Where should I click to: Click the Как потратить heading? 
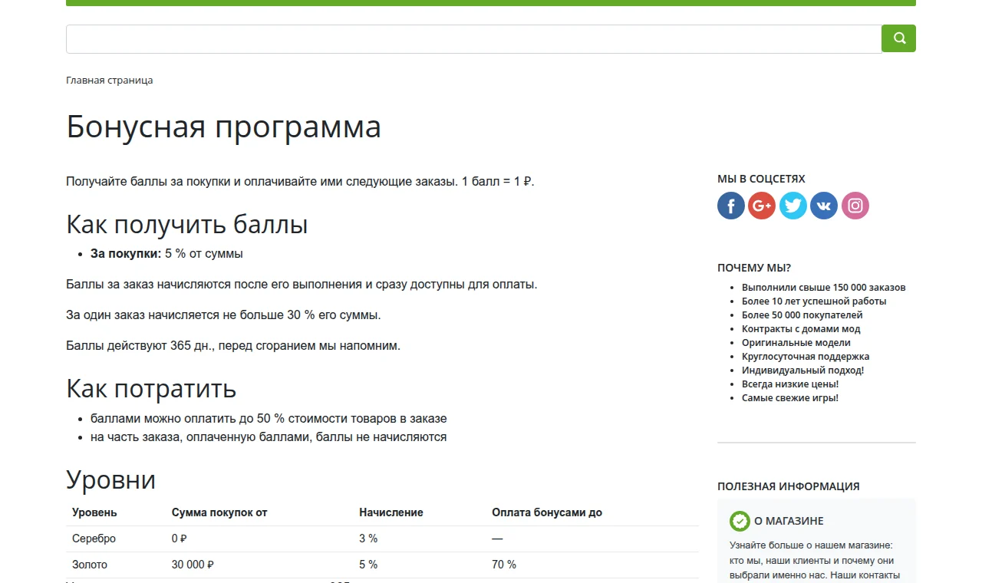(151, 388)
